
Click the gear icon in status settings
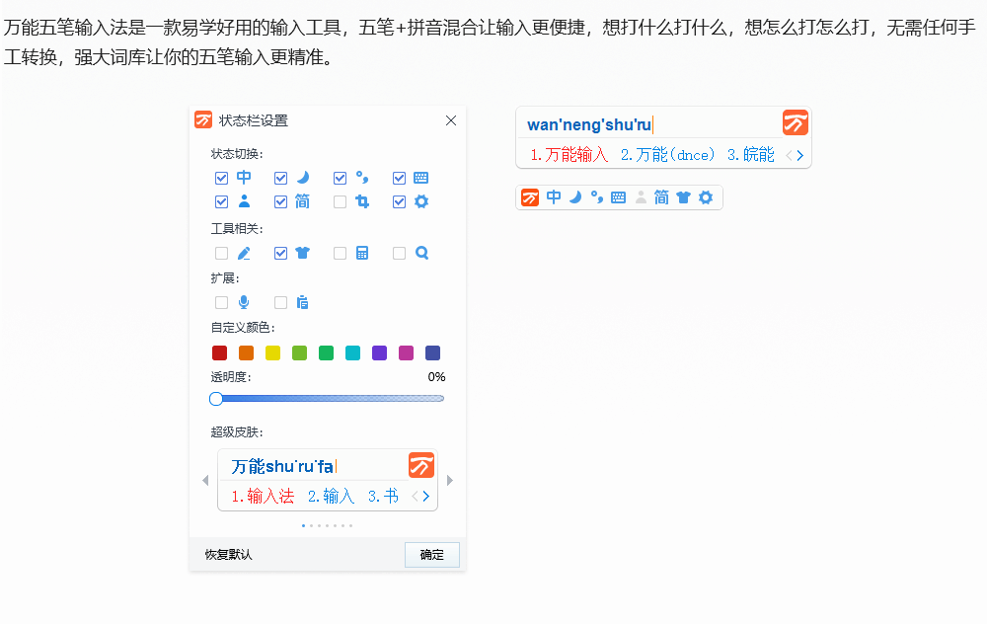click(421, 201)
